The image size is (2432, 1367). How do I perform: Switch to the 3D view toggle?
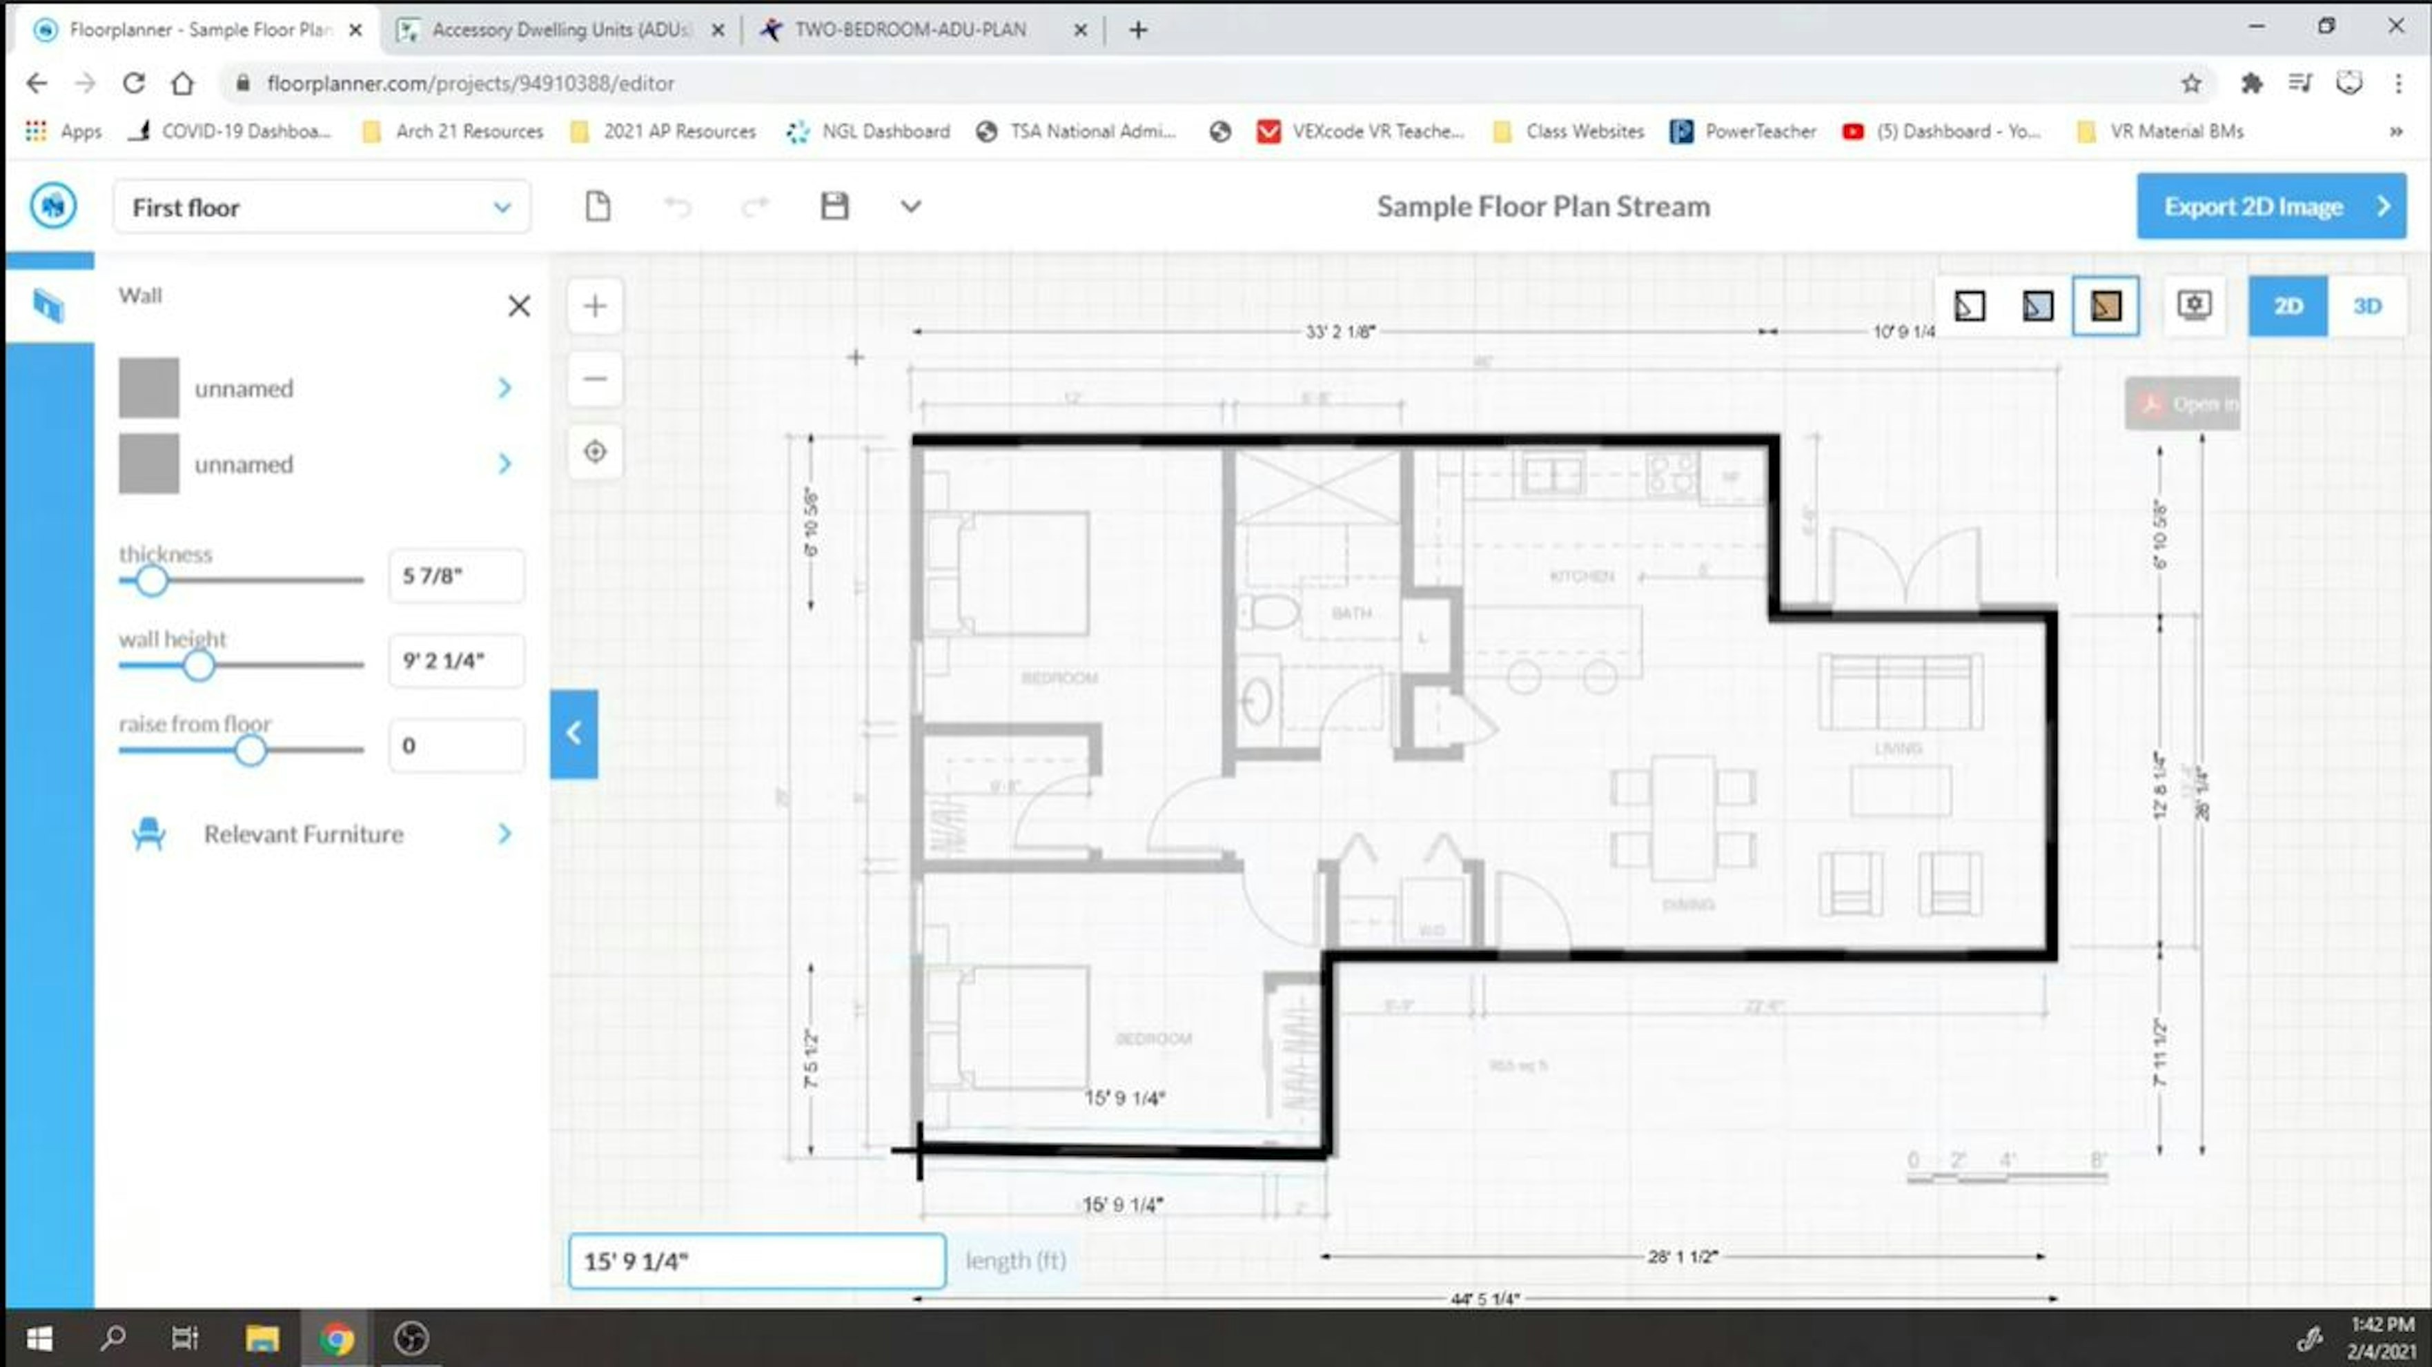click(2368, 305)
